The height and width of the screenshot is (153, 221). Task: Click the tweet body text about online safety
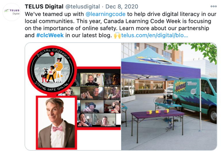click(x=121, y=25)
